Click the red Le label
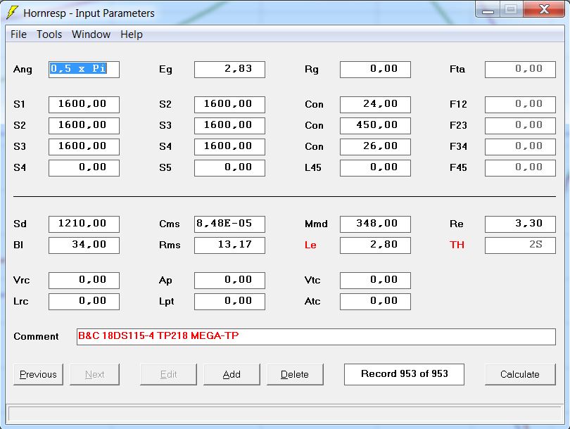 click(x=310, y=245)
